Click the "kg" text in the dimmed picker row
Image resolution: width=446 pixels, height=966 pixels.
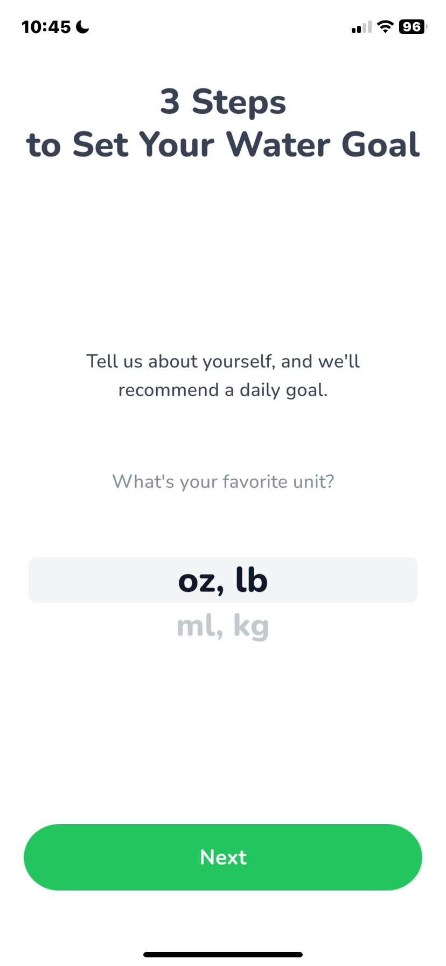click(251, 627)
